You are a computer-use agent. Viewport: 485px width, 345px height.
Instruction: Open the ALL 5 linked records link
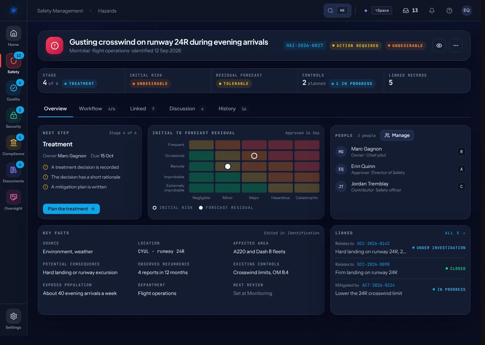(x=455, y=233)
